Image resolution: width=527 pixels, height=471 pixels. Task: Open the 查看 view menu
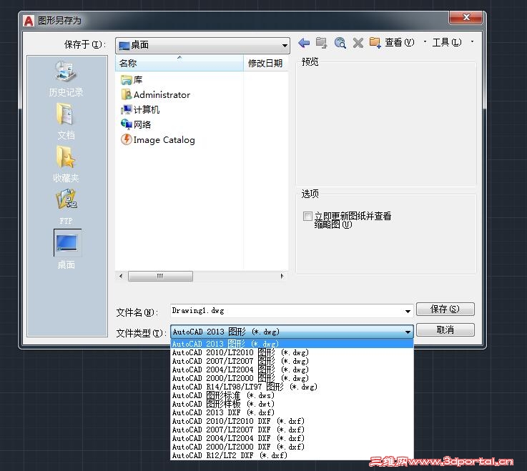pyautogui.click(x=399, y=42)
